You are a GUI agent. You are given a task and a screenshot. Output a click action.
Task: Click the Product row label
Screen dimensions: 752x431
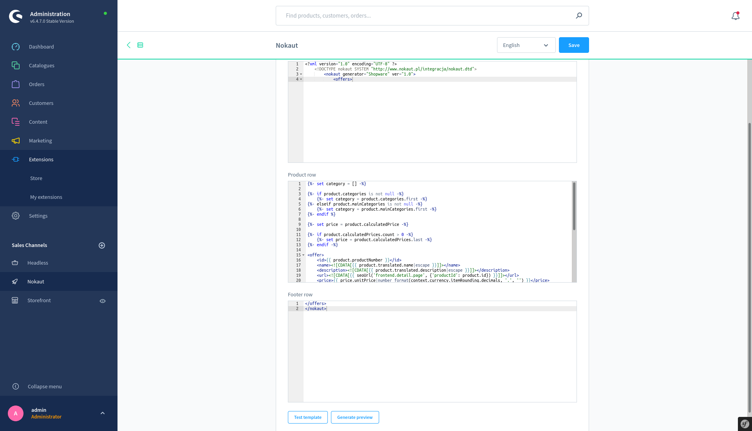point(302,175)
